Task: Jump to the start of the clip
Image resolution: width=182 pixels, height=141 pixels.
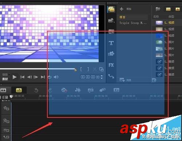Action: [x=23, y=77]
